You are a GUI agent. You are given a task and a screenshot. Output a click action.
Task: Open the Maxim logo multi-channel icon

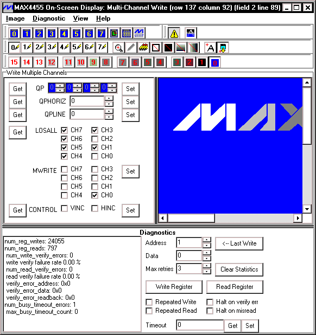pyautogui.click(x=139, y=33)
